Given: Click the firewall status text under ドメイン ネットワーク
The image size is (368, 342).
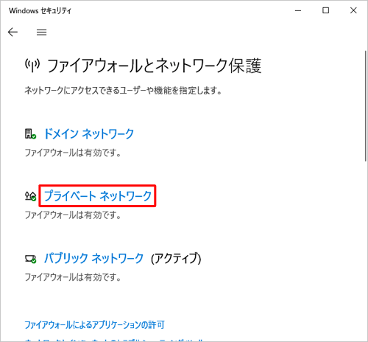Looking at the screenshot, I should coord(73,153).
